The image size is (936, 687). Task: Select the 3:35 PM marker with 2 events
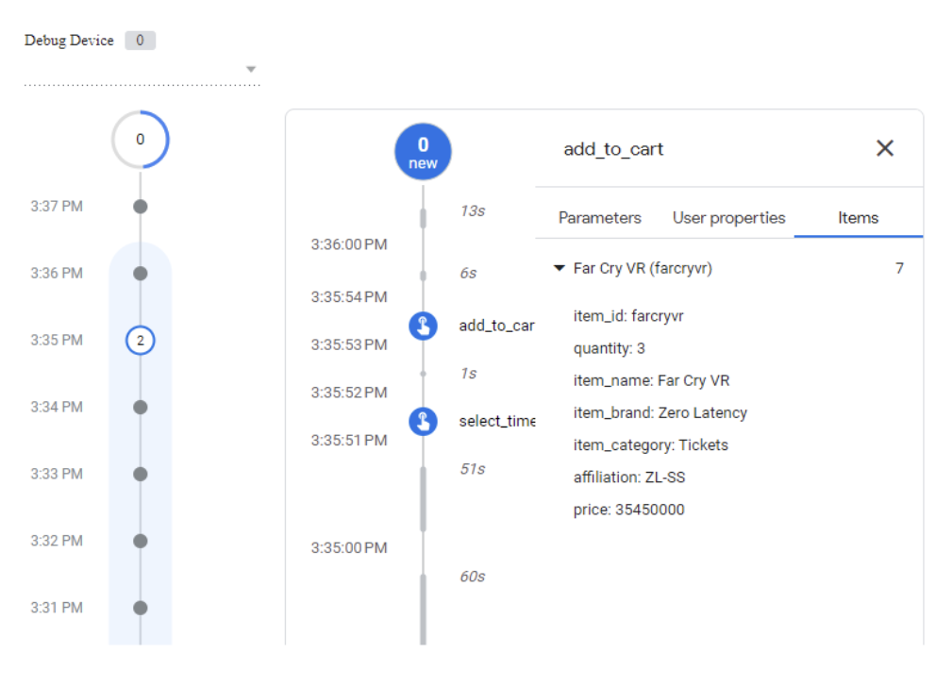point(141,341)
